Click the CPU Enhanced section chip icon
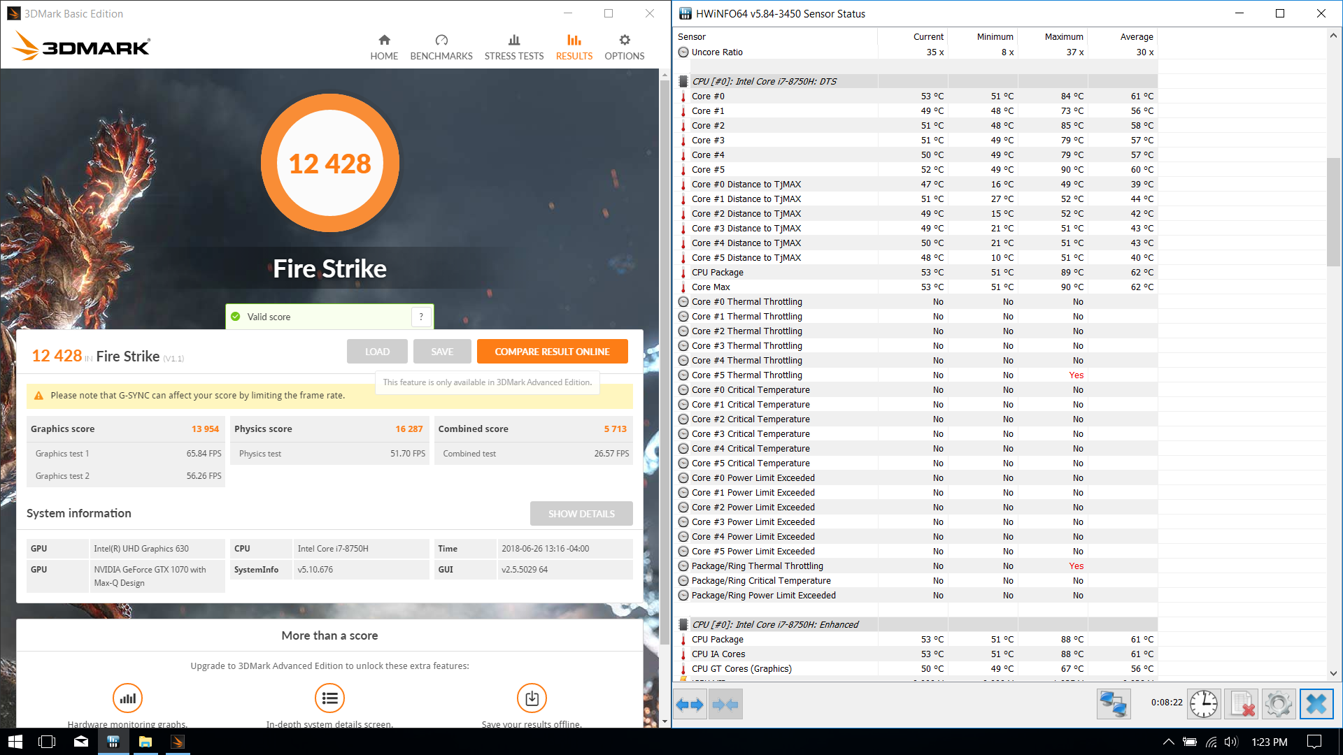 click(x=683, y=625)
